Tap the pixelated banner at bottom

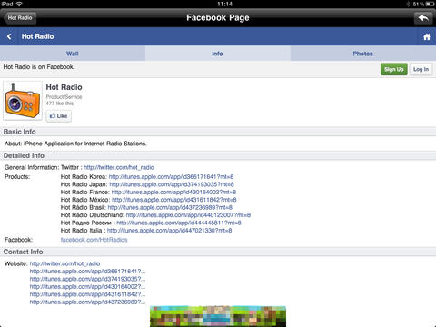tap(218, 316)
